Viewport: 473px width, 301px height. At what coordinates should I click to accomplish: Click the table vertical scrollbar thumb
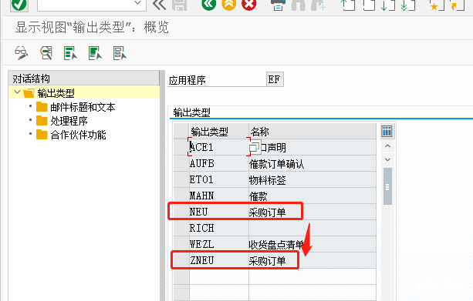coord(387,186)
